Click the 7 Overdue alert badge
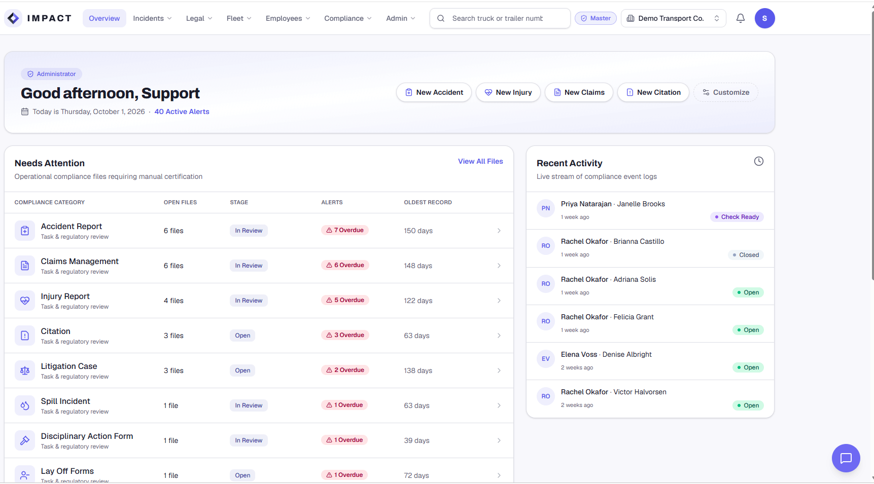The width and height of the screenshot is (874, 484). pos(345,230)
